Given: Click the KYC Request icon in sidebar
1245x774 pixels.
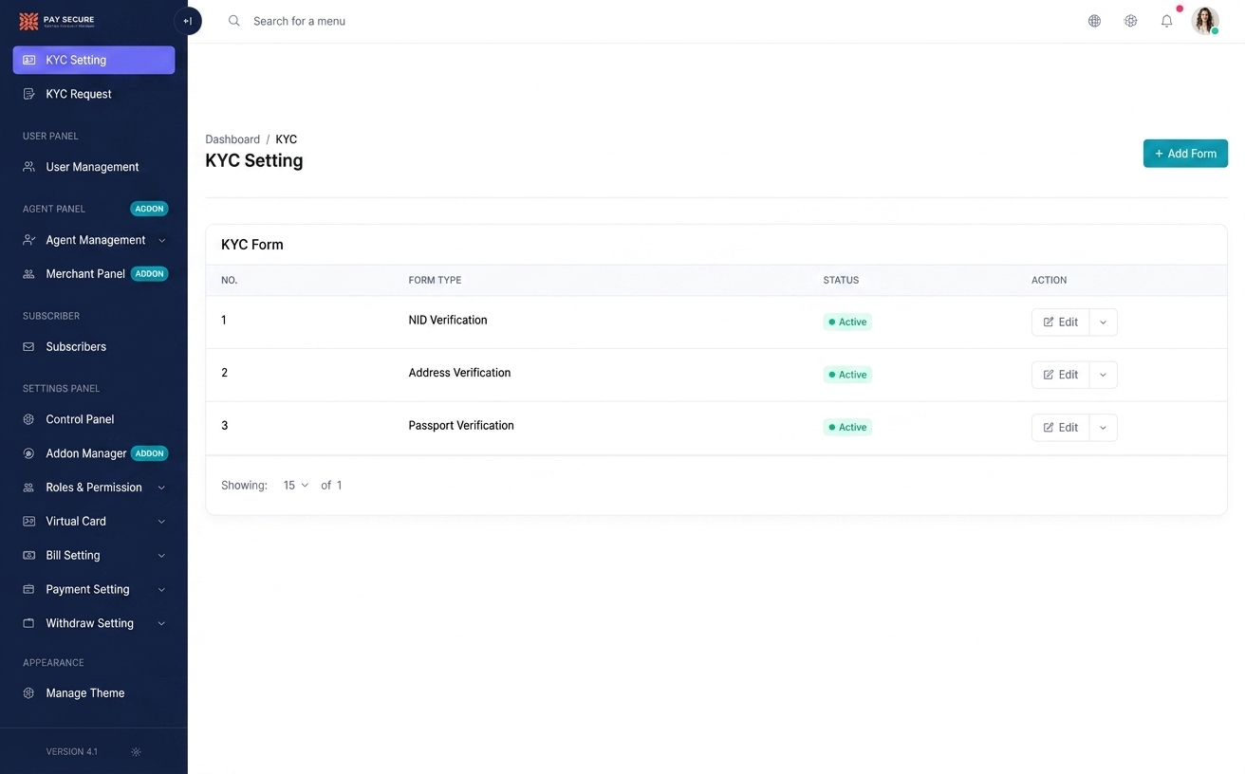Looking at the screenshot, I should tap(28, 94).
